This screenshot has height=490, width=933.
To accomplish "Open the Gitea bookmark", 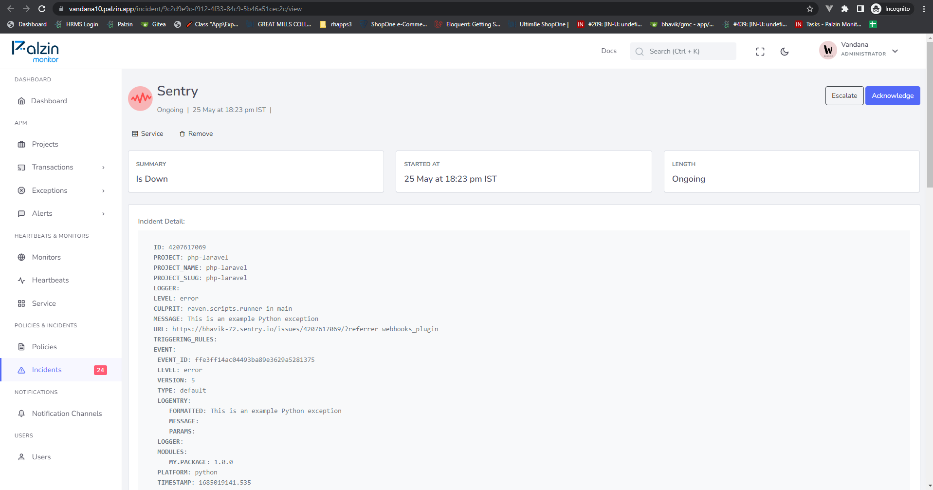I will 153,24.
